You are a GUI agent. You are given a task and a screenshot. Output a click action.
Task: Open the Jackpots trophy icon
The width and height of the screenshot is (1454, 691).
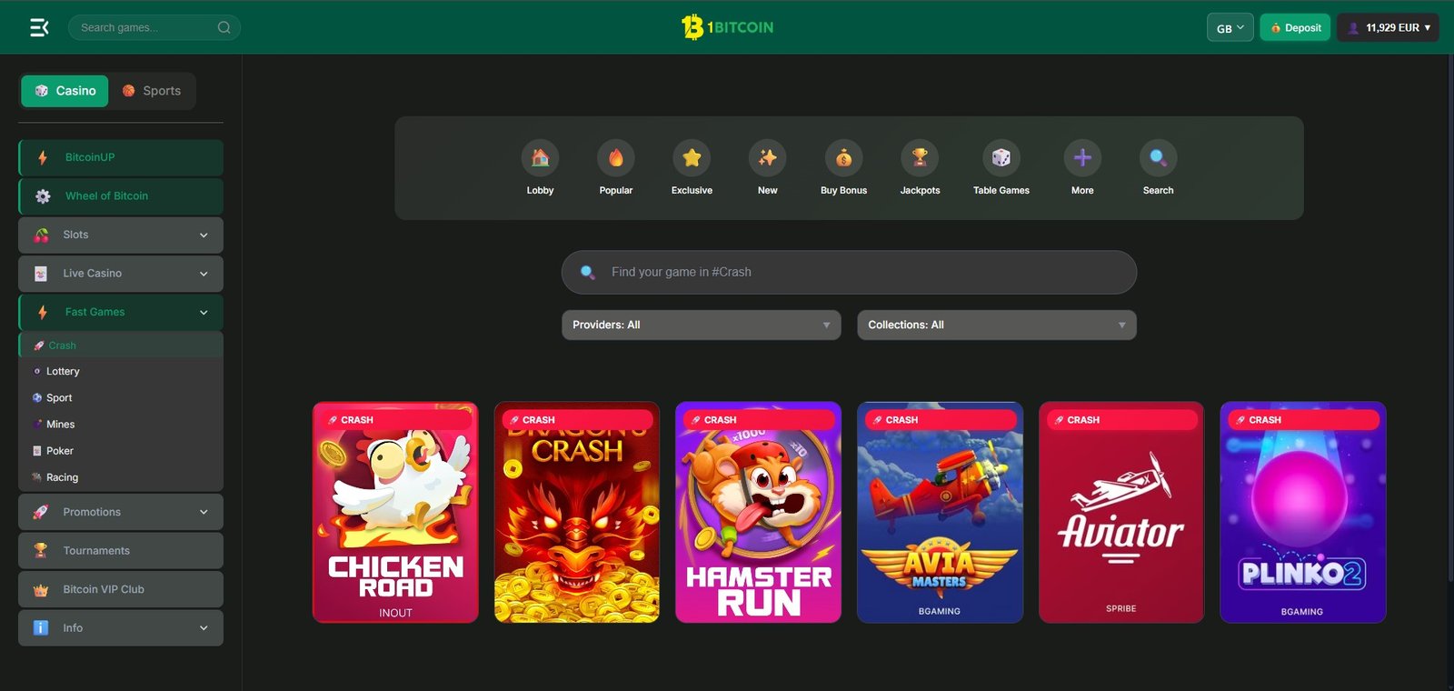click(x=920, y=158)
